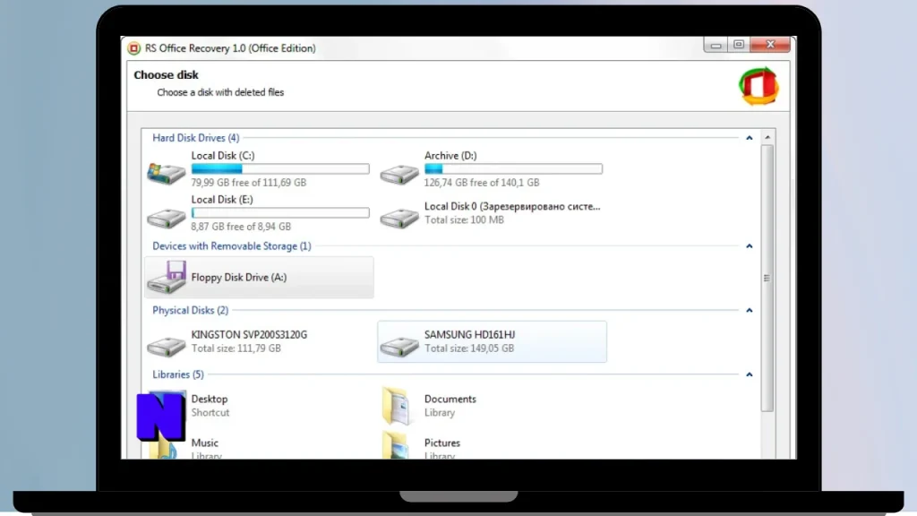The width and height of the screenshot is (917, 516).
Task: Click '8,87 GB free of 8,94 GB' text
Action: click(241, 227)
